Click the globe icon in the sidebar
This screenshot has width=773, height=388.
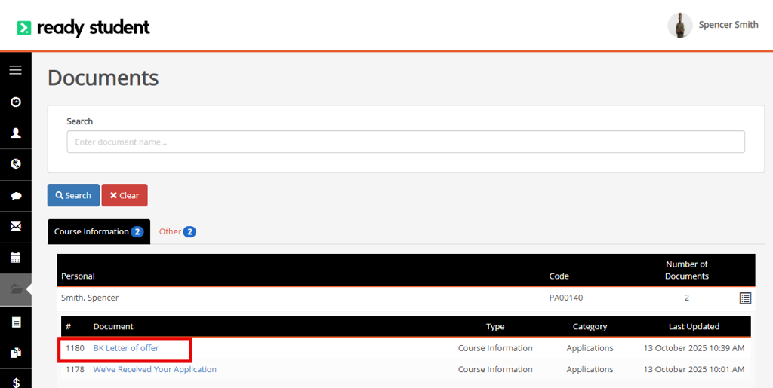tap(16, 163)
